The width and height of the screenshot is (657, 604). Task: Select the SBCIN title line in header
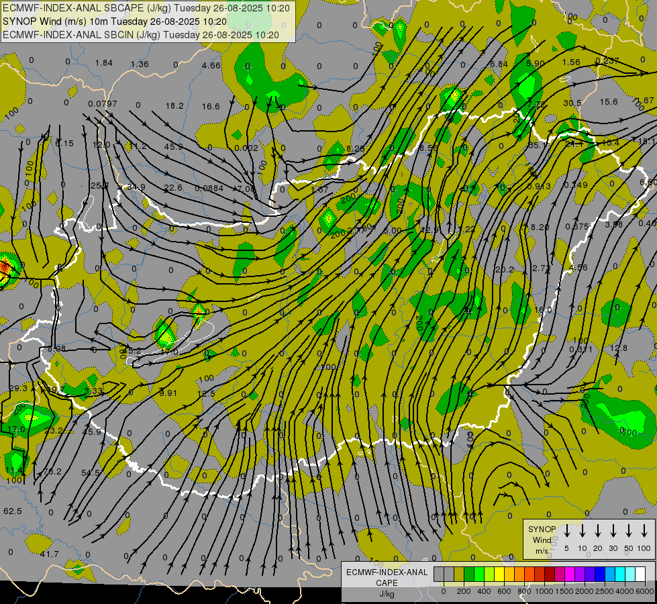click(x=141, y=35)
